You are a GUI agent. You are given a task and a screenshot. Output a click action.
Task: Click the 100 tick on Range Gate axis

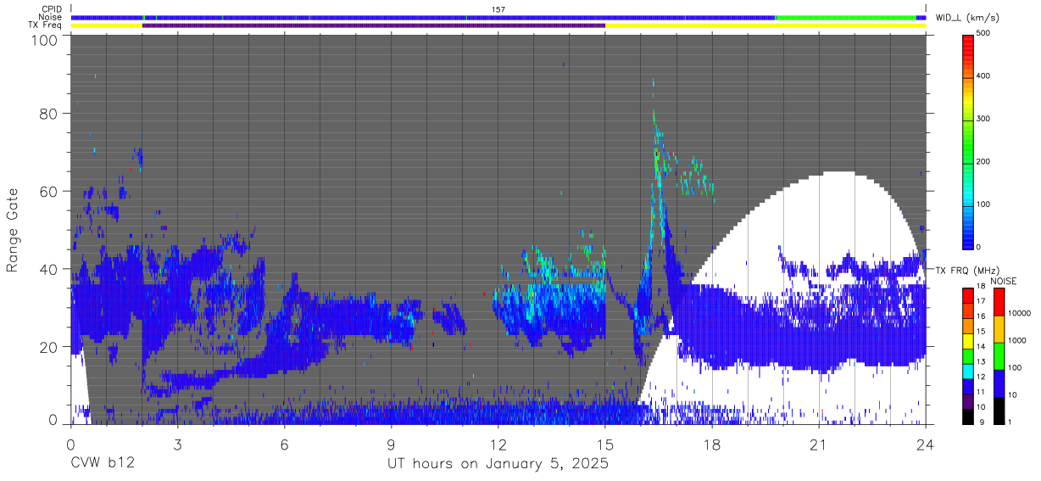(x=45, y=40)
